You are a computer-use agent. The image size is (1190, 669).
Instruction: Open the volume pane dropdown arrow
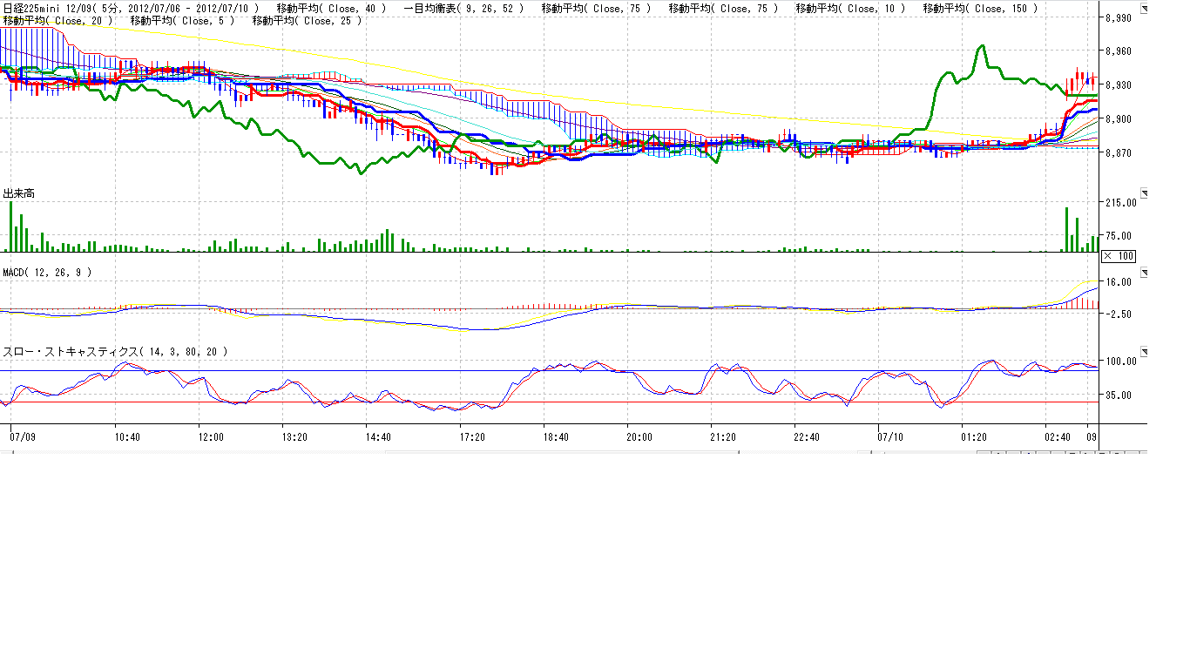pos(1145,193)
